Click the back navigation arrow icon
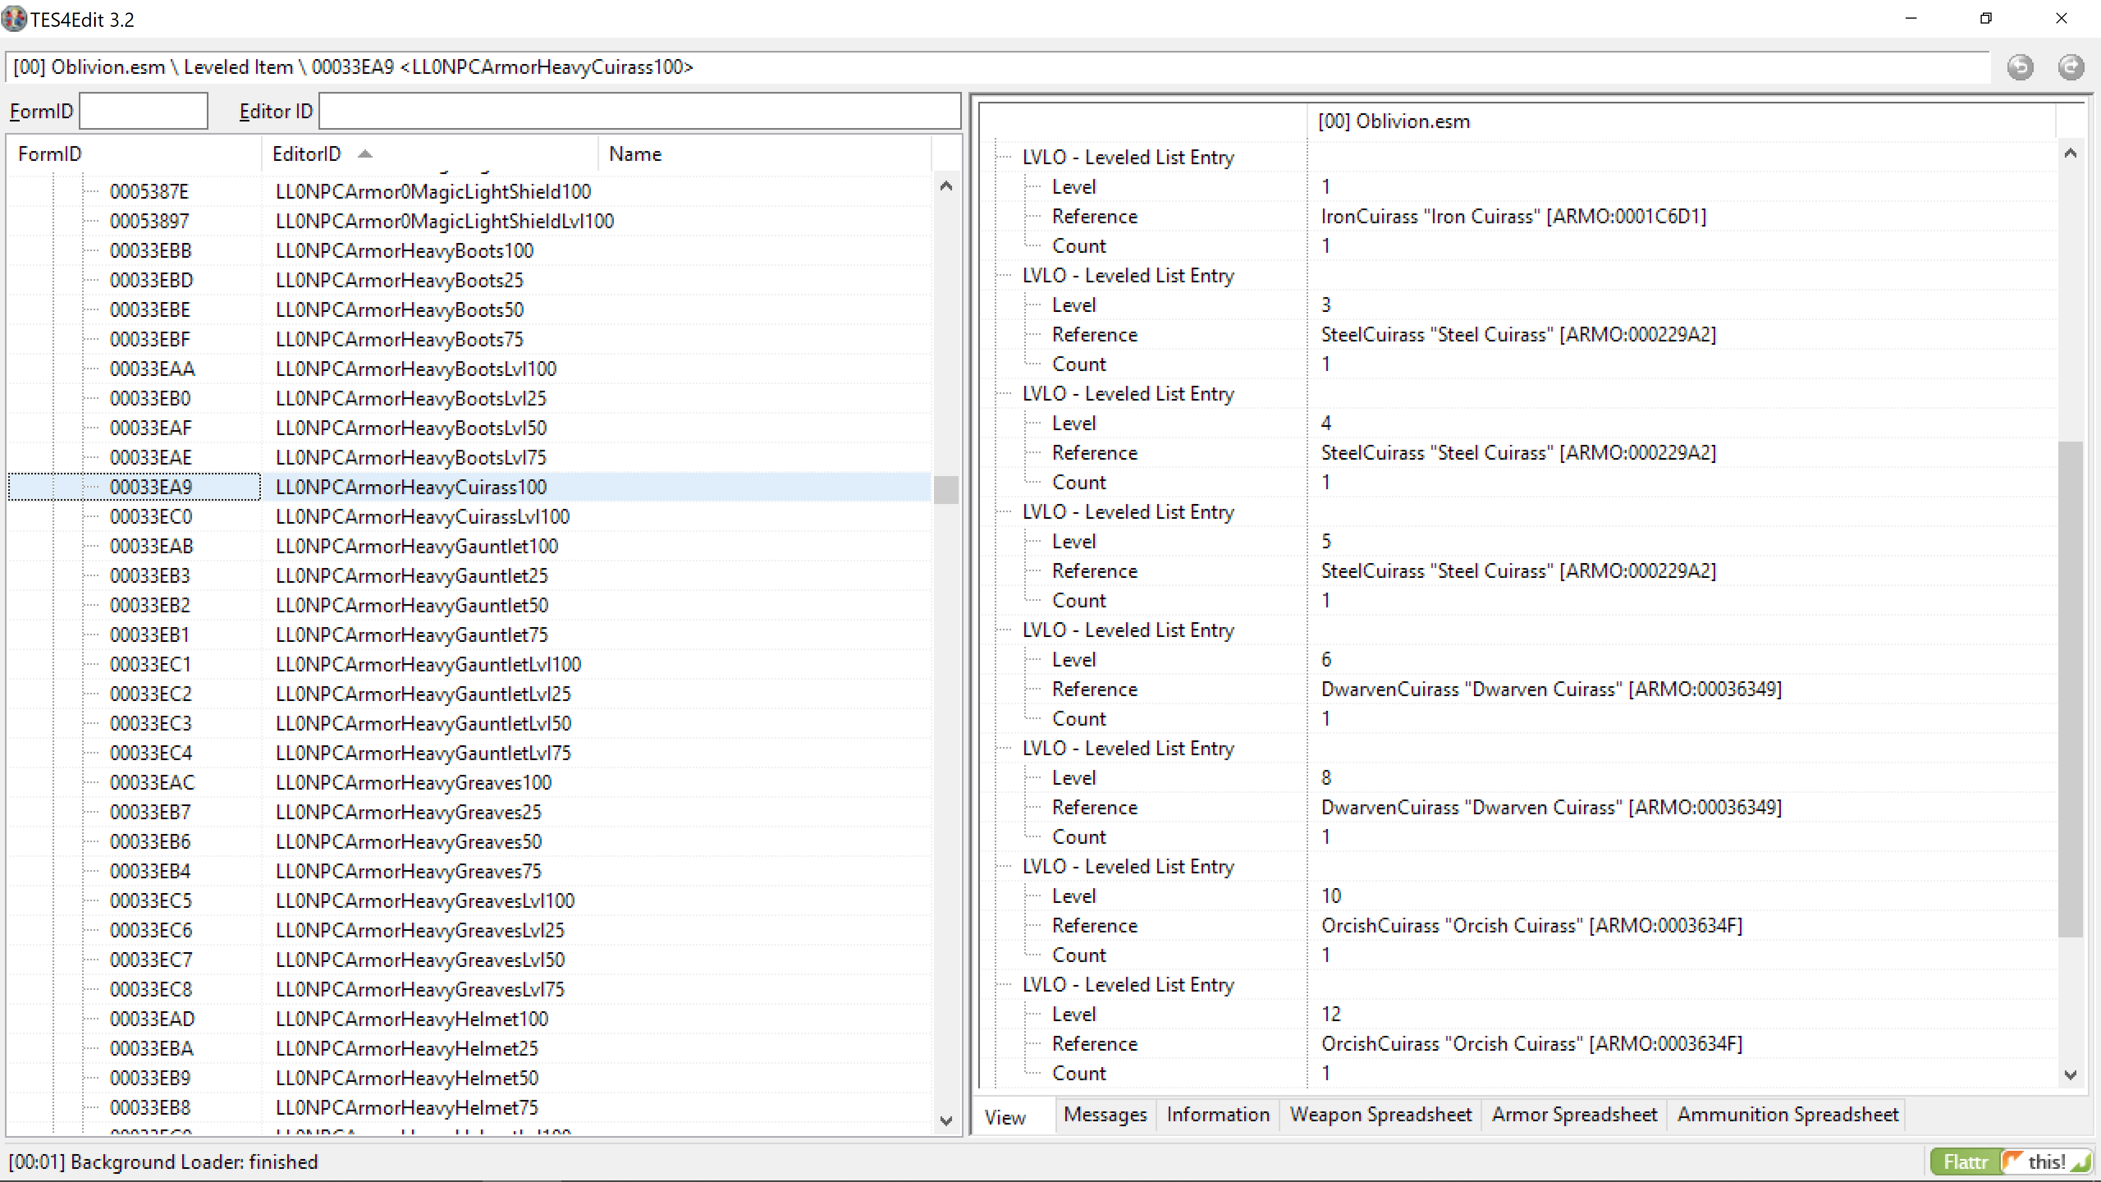Viewport: 2101px width, 1182px height. point(2019,67)
